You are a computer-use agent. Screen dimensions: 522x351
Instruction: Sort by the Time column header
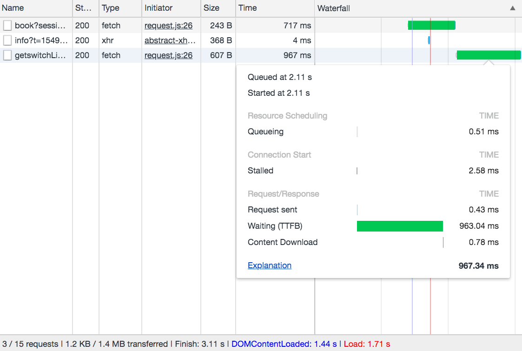(275, 8)
